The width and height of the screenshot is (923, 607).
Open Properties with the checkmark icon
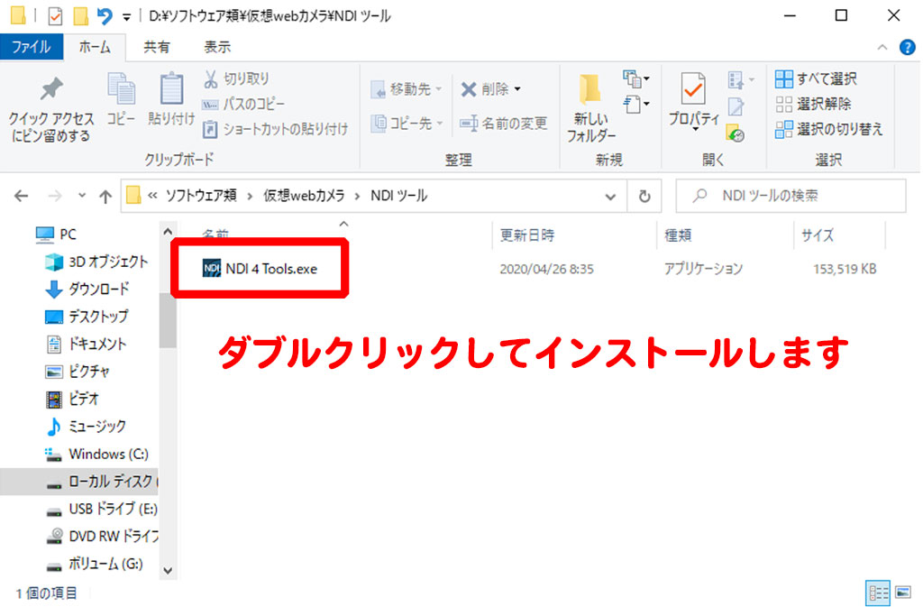tap(693, 90)
